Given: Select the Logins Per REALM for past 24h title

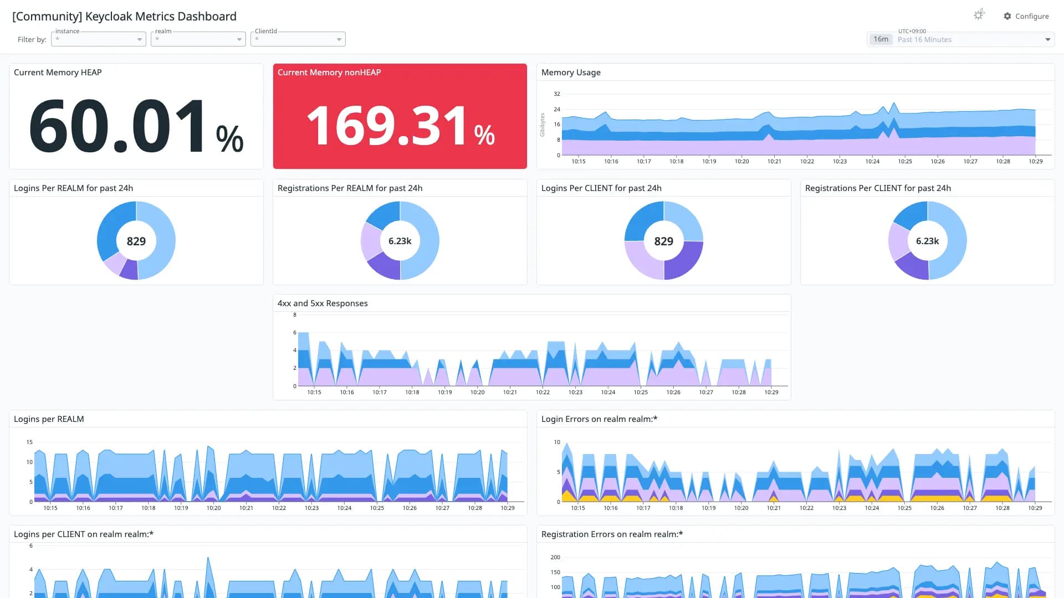Looking at the screenshot, I should (x=73, y=188).
